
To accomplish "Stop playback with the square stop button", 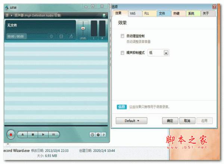I will (x=33, y=135).
